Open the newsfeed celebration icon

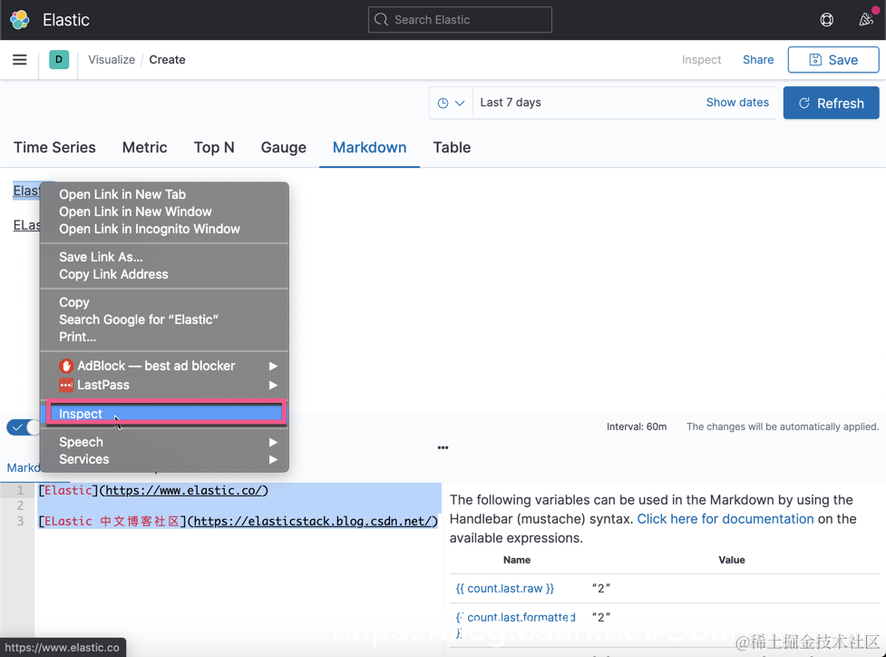pyautogui.click(x=866, y=20)
